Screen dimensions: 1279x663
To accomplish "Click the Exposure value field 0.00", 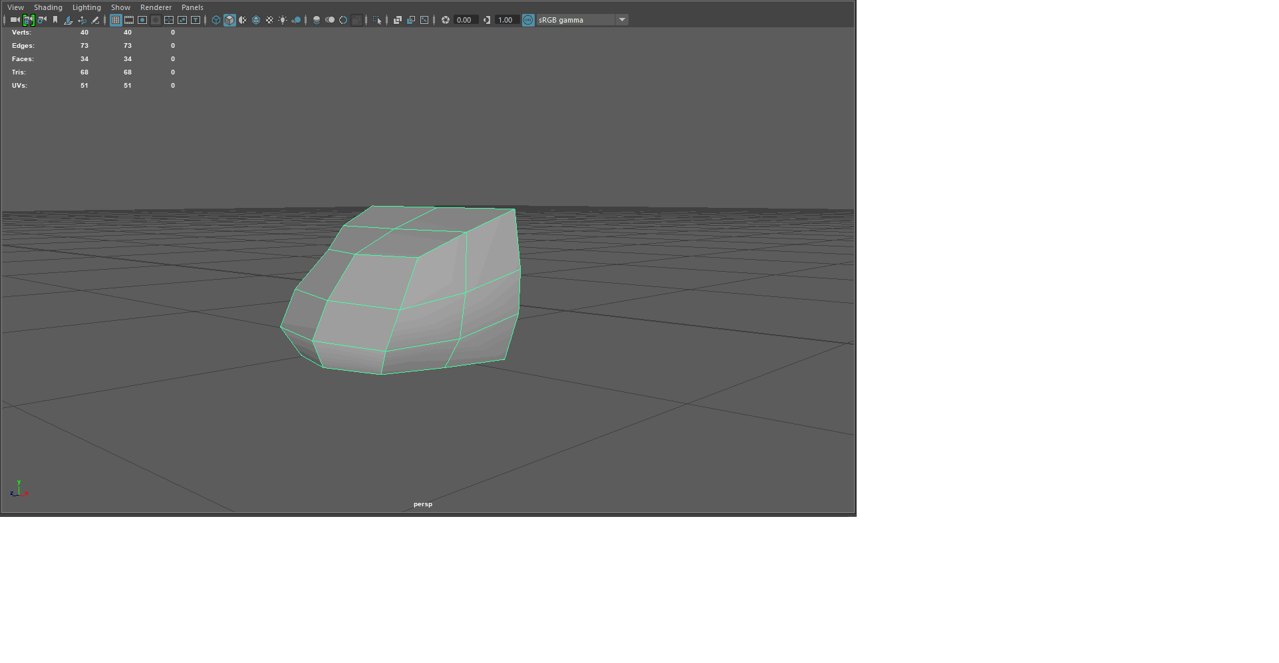I will point(466,20).
